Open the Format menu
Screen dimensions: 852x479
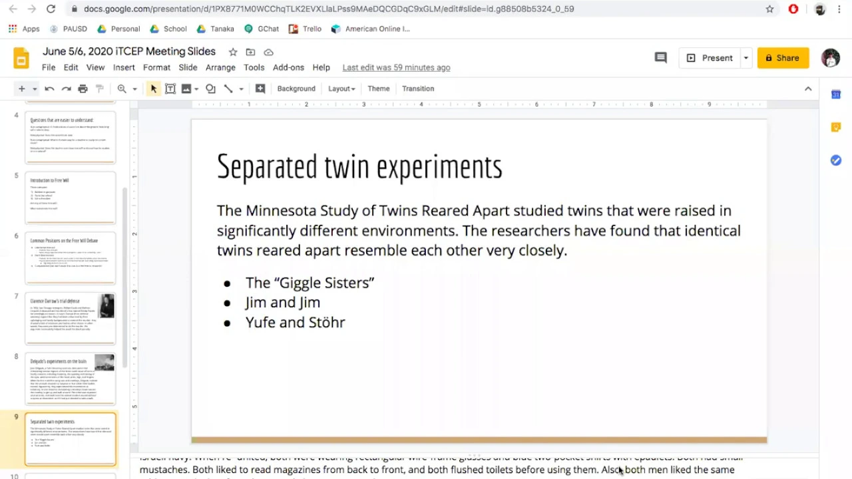click(x=156, y=67)
